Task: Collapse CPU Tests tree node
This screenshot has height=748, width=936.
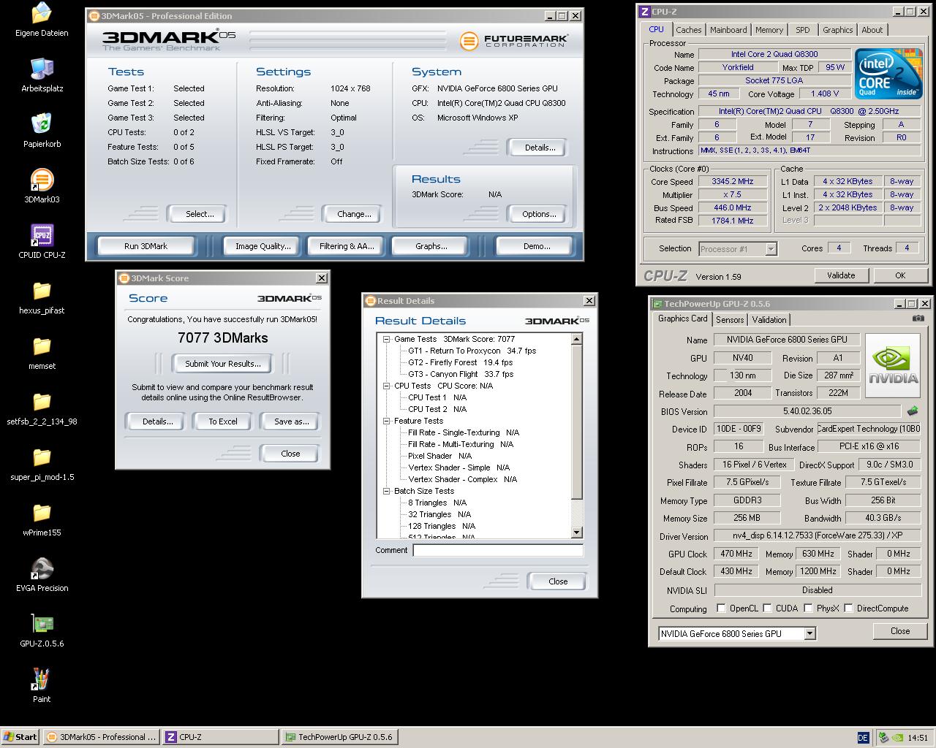Action: pyautogui.click(x=387, y=386)
